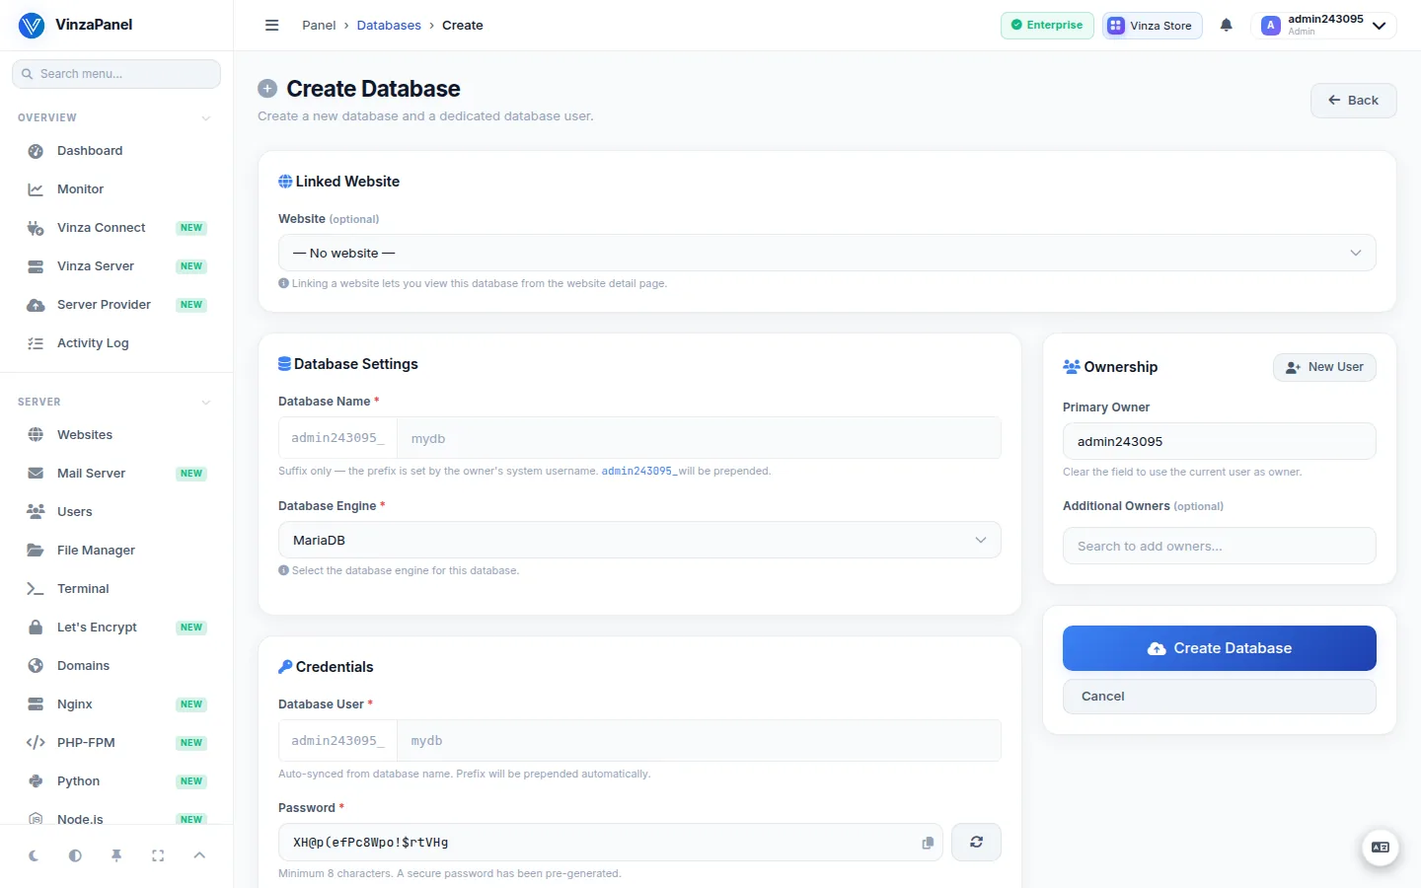This screenshot has height=888, width=1421.
Task: Click the Nginx server icon
Action: [36, 704]
